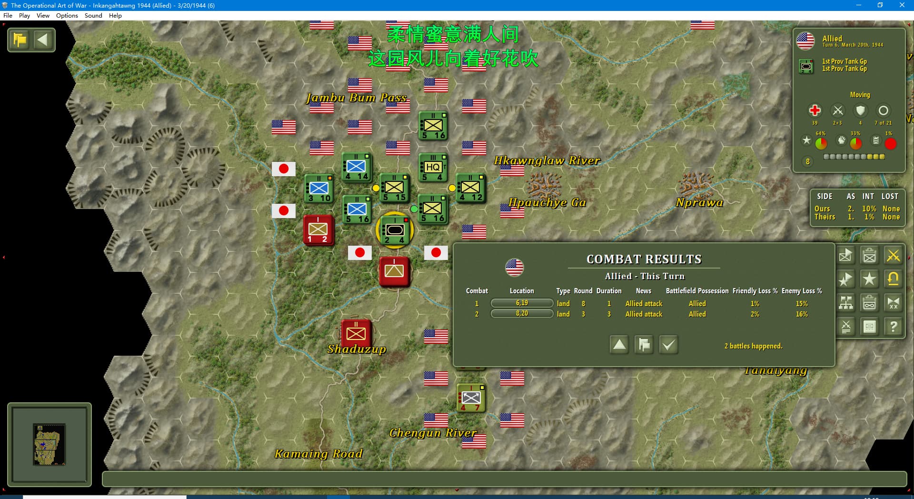Screen dimensions: 914x499
Task: Click the yellow undo U-turn arrow button
Action: point(894,279)
